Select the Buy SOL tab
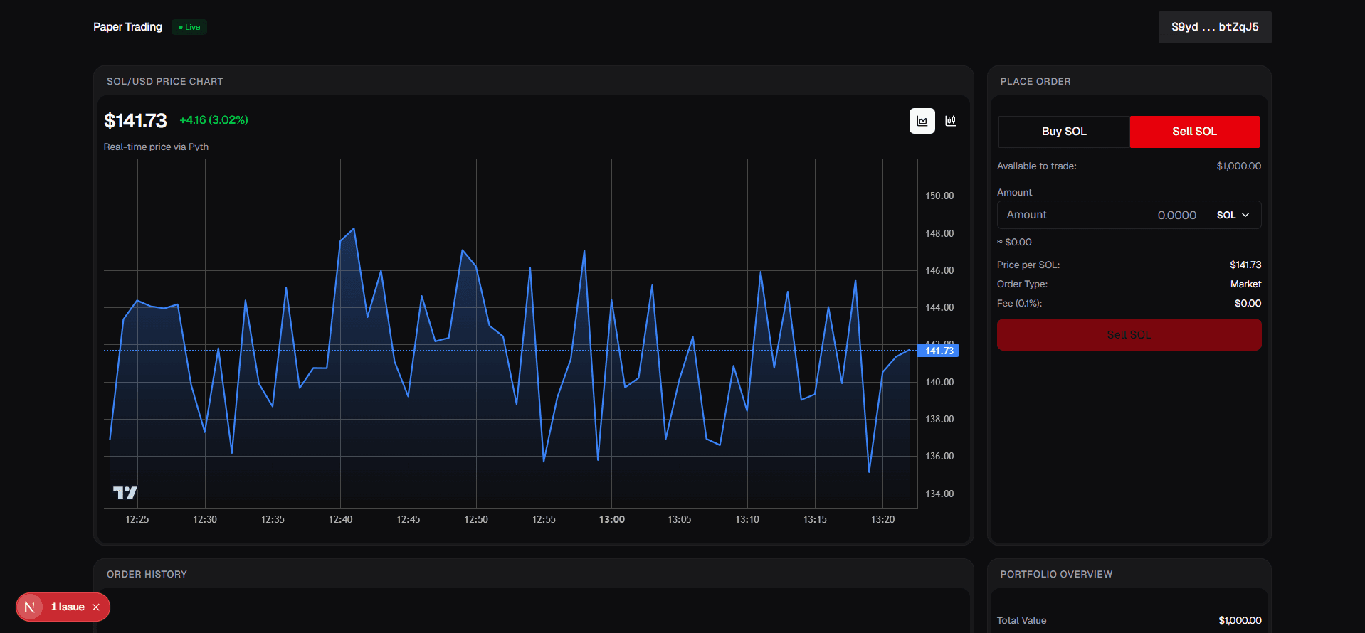The height and width of the screenshot is (633, 1365). (x=1064, y=132)
